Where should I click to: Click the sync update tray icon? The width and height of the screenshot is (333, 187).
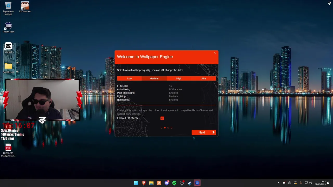coord(295,183)
